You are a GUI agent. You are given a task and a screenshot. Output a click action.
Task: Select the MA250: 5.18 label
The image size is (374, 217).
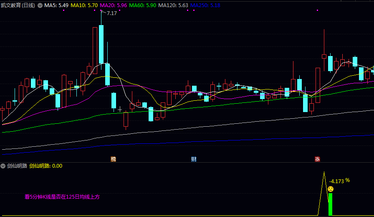pos(205,5)
